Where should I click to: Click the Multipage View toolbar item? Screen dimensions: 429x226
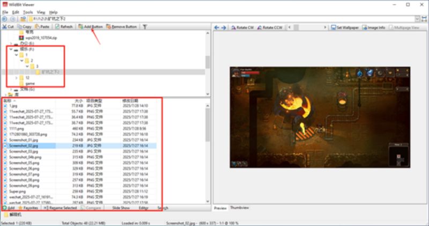point(404,27)
